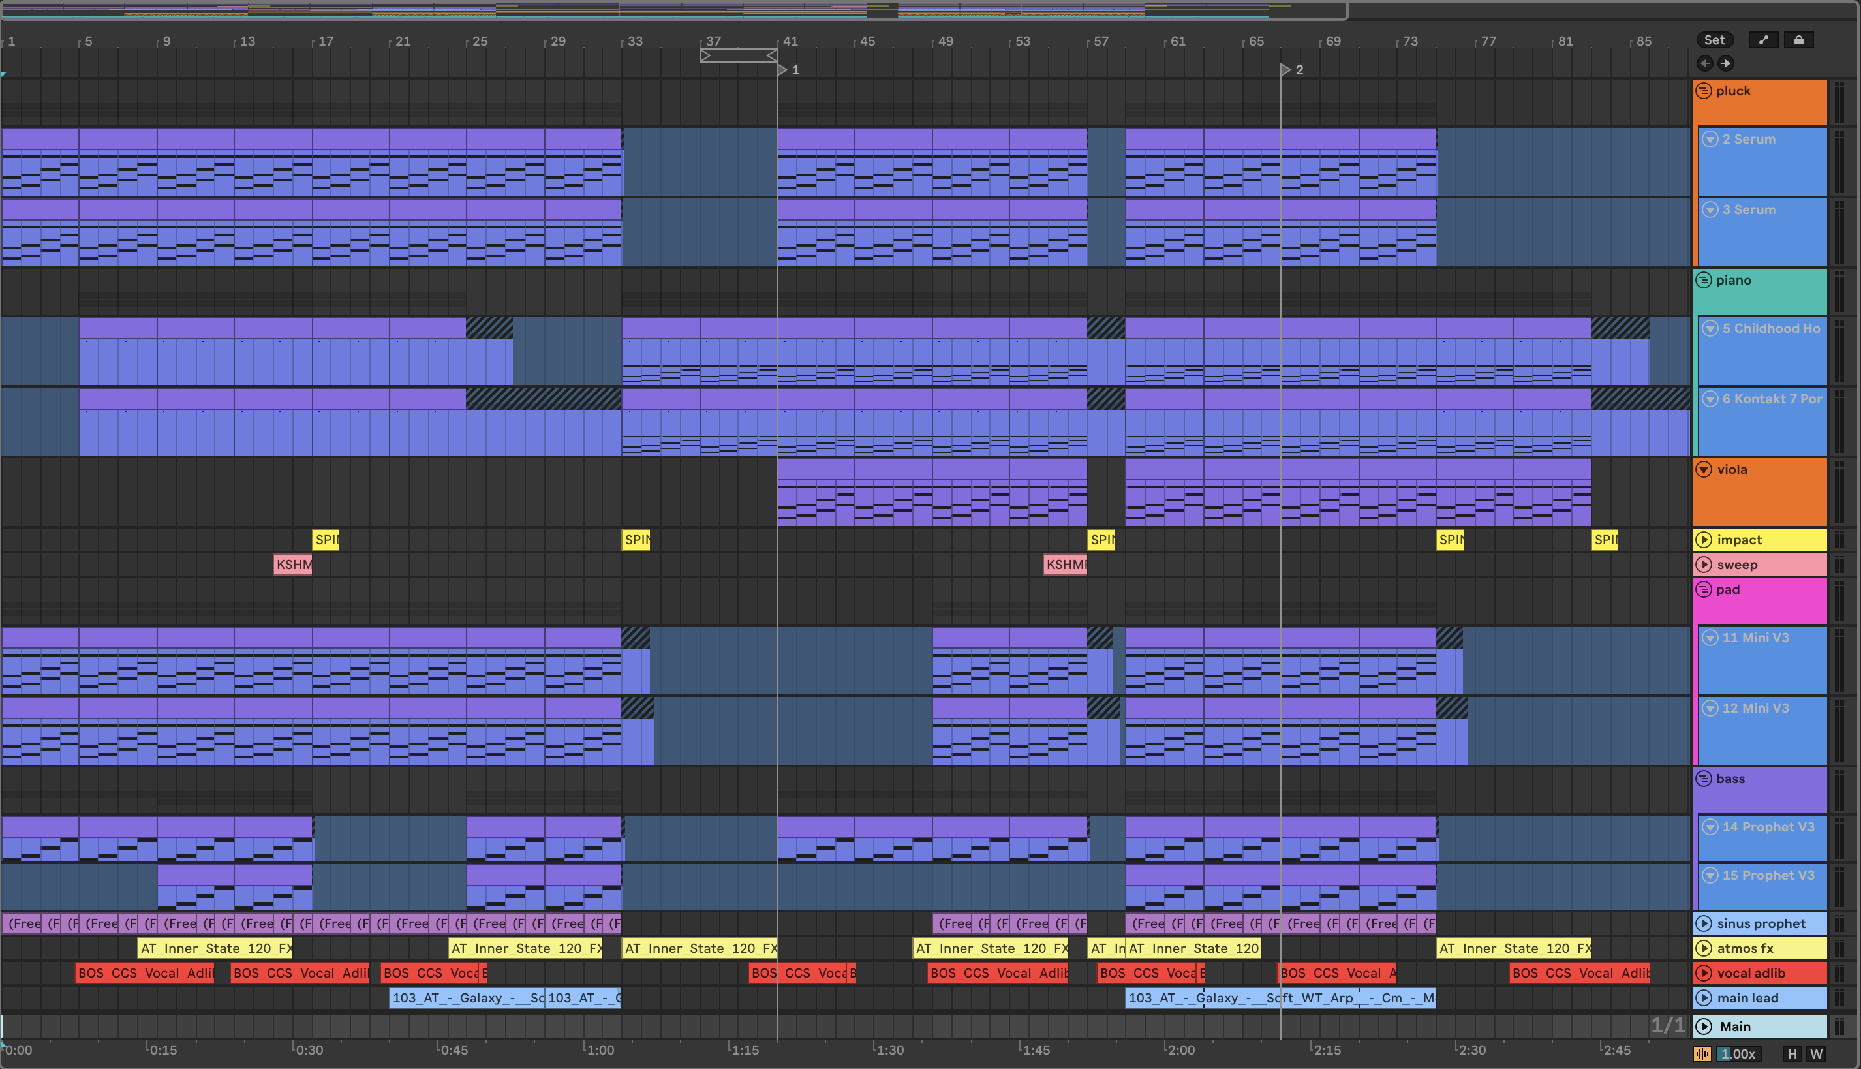The height and width of the screenshot is (1069, 1861).
Task: Click H optimize arrangement height
Action: pyautogui.click(x=1792, y=1055)
